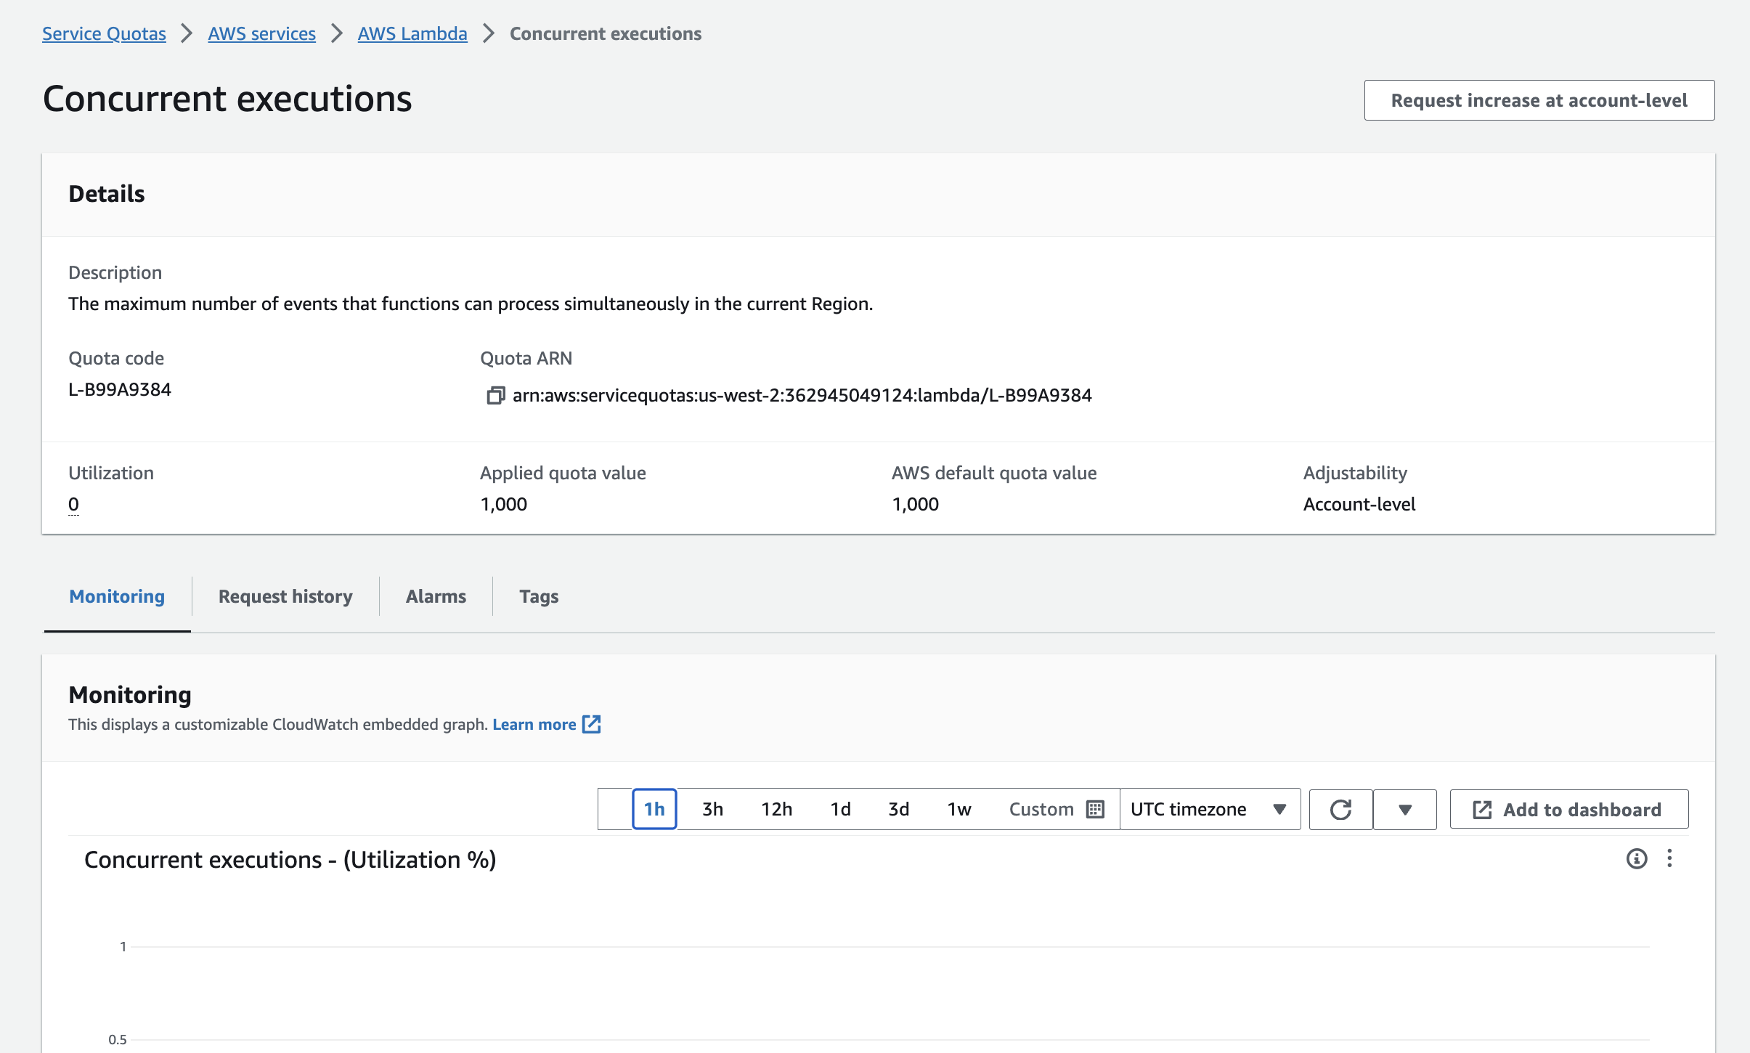The width and height of the screenshot is (1750, 1053).
Task: Open the UTC timezone dropdown
Action: [1208, 808]
